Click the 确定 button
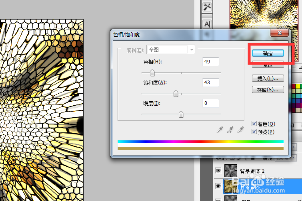The image size is (302, 201). (x=268, y=53)
